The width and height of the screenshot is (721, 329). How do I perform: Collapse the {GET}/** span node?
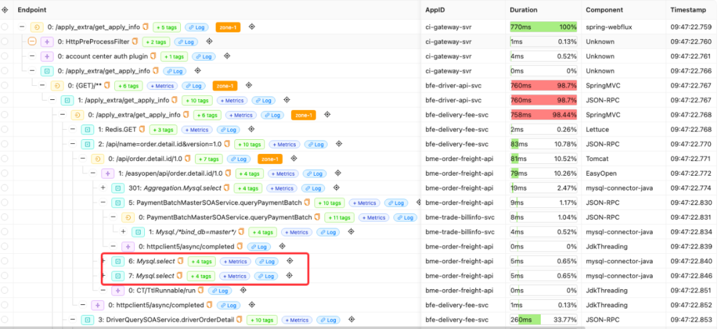[x=42, y=85]
